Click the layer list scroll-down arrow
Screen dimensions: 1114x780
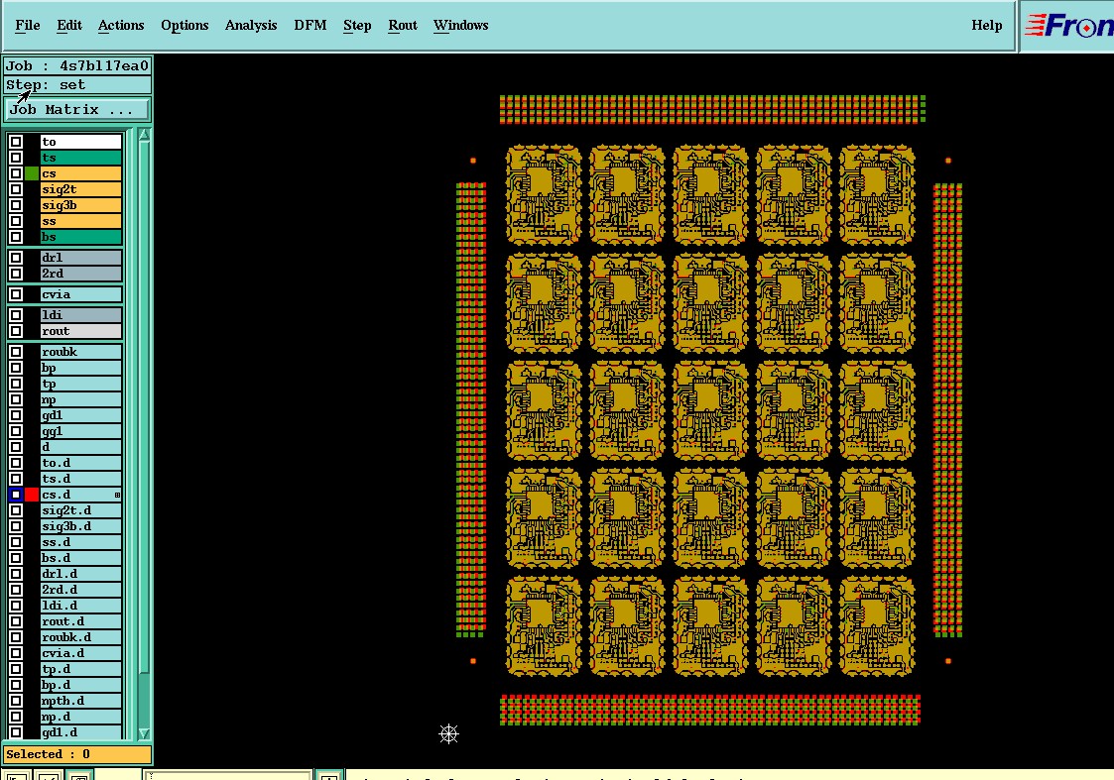click(144, 733)
